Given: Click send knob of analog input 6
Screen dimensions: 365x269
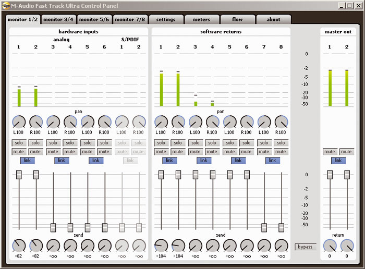Looking at the screenshot, I should [x=105, y=246].
